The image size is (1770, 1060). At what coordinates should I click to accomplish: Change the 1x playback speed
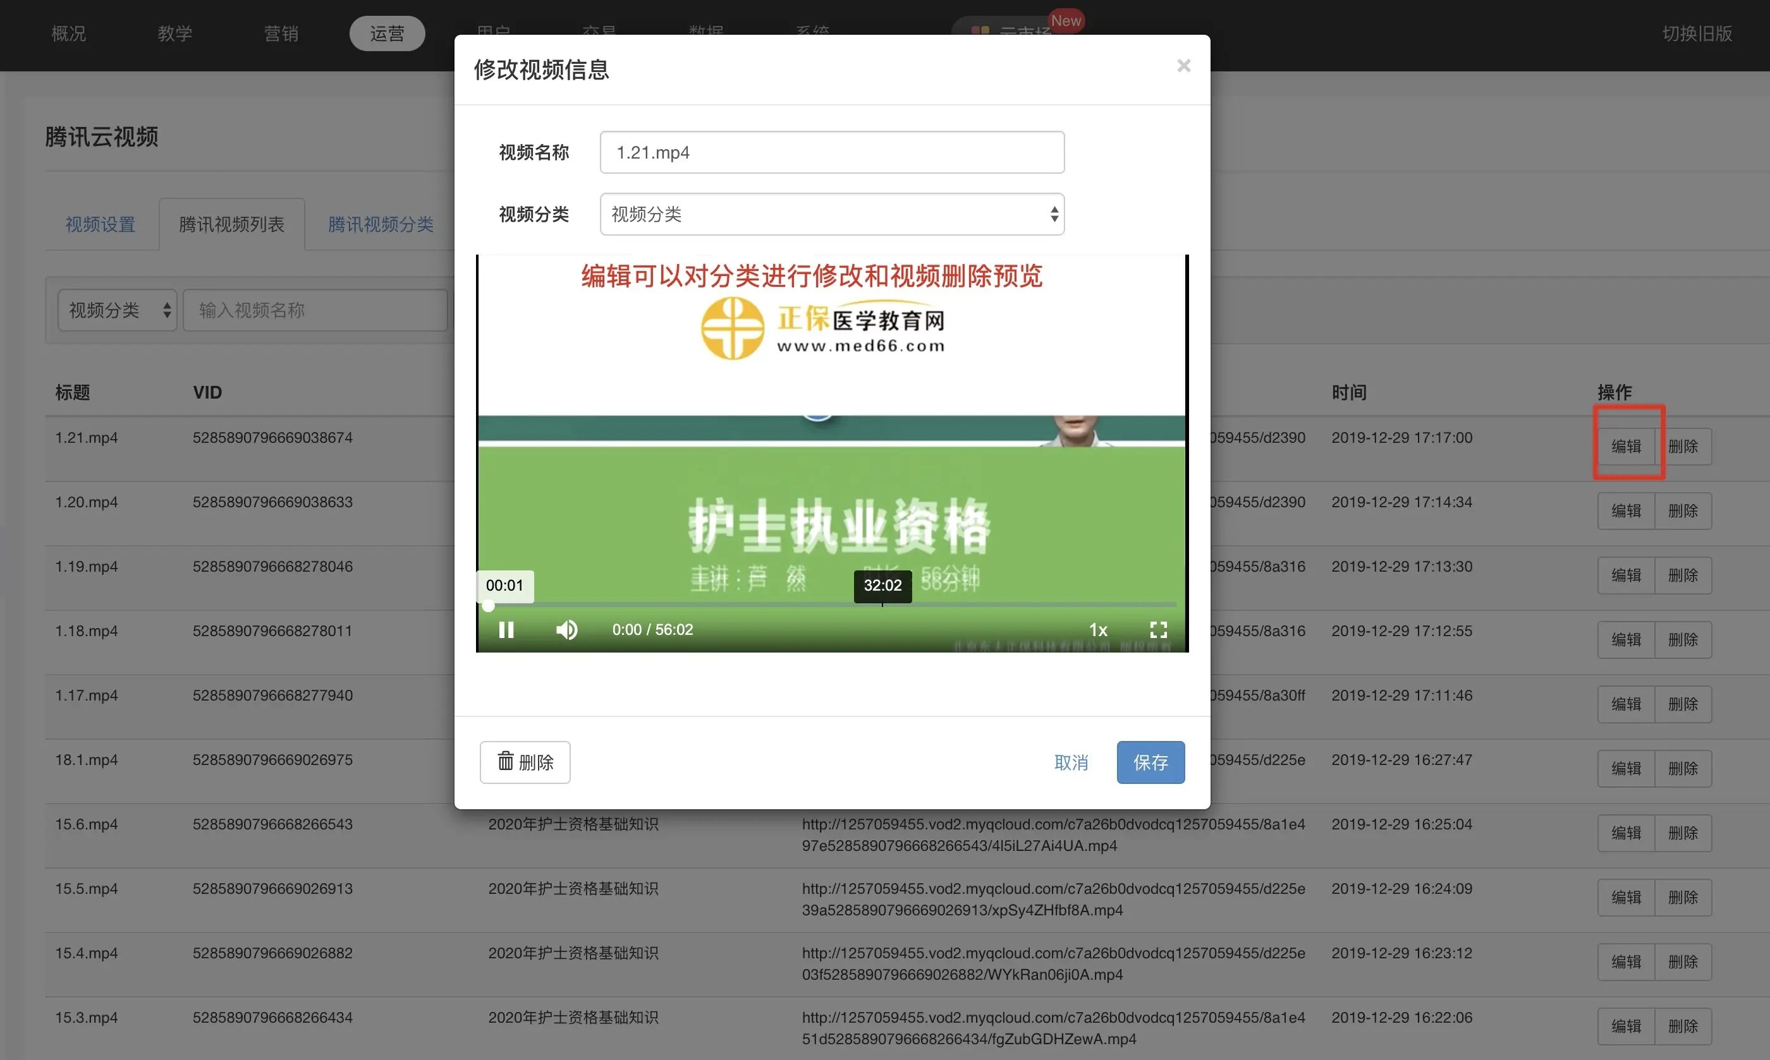coord(1097,629)
